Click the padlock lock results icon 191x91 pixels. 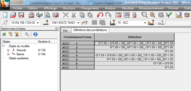click(x=134, y=15)
